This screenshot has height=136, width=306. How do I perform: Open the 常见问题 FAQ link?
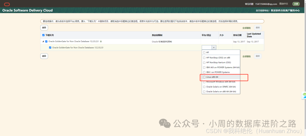coord(249,4)
